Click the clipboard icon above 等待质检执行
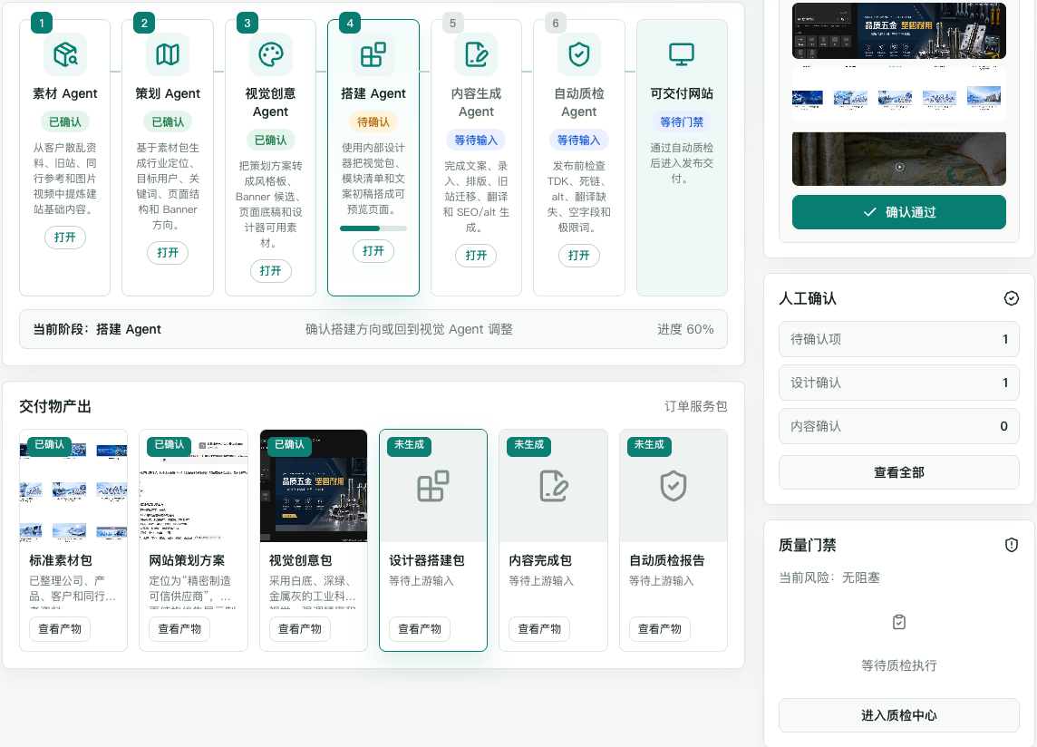The width and height of the screenshot is (1037, 747). (899, 622)
